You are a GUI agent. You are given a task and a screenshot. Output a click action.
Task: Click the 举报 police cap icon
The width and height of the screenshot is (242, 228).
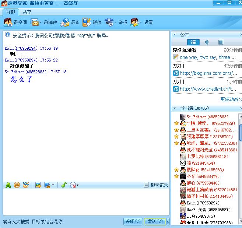(x=109, y=22)
